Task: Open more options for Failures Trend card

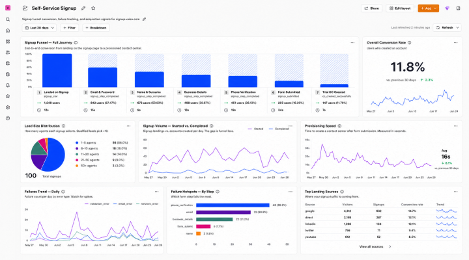Action: (157, 192)
